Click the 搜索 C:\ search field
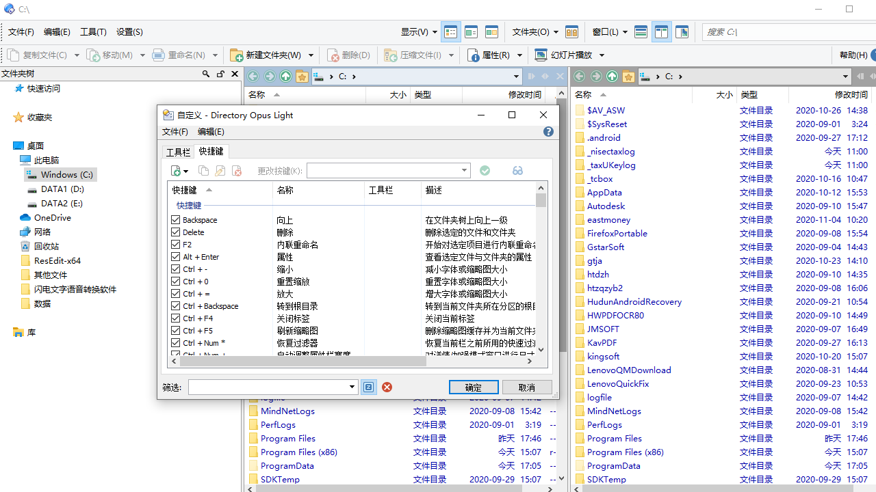 click(x=789, y=32)
